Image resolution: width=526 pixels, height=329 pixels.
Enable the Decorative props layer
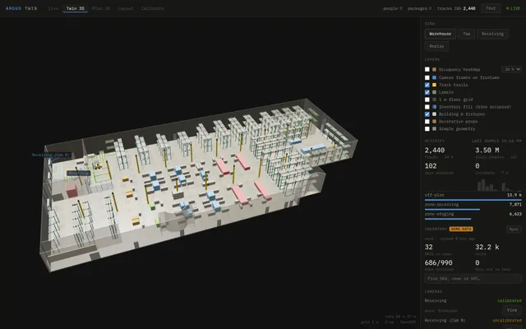click(427, 122)
